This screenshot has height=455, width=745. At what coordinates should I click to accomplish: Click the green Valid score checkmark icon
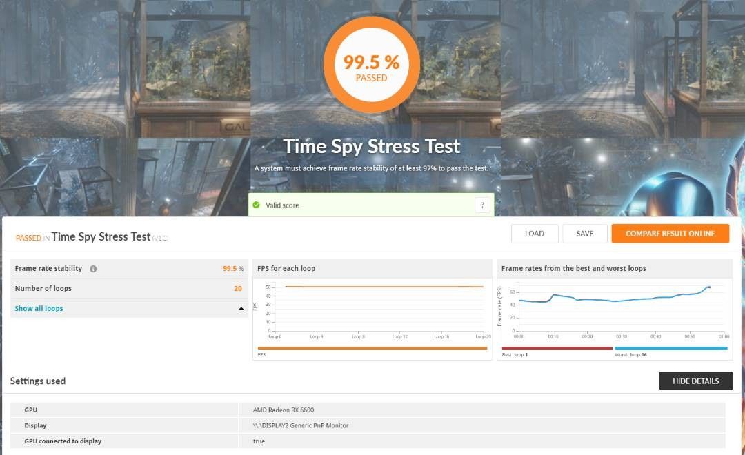[257, 205]
